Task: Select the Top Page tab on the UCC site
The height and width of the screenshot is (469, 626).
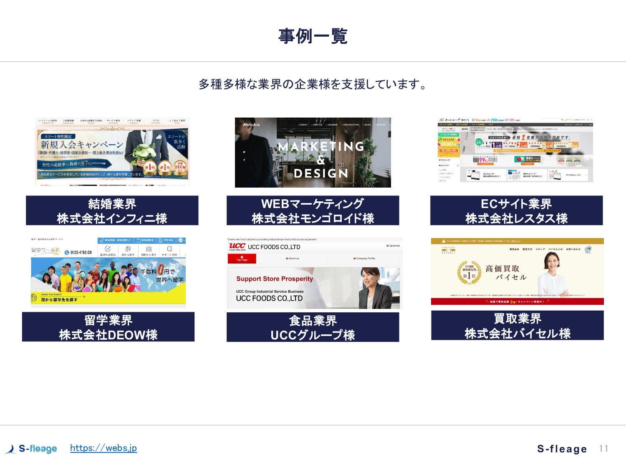Action: (242, 258)
